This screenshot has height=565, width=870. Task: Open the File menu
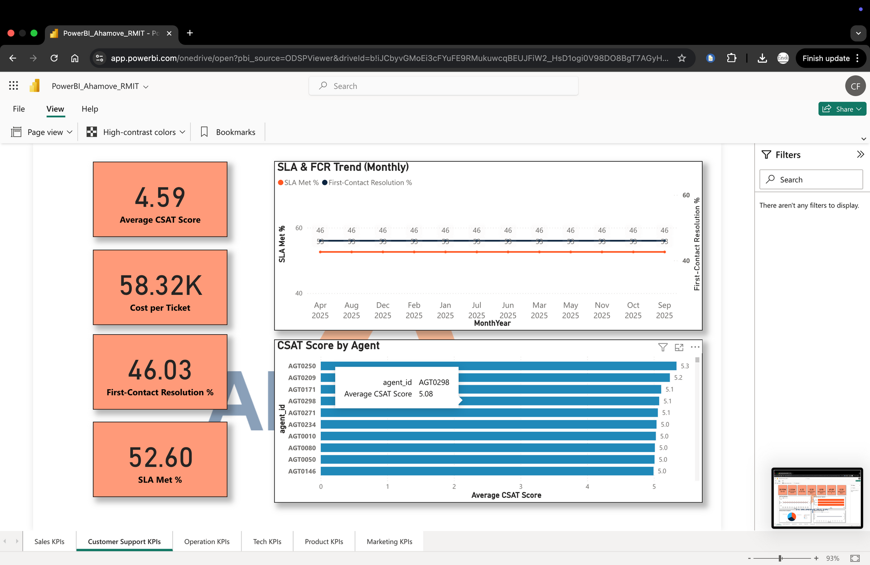point(19,109)
